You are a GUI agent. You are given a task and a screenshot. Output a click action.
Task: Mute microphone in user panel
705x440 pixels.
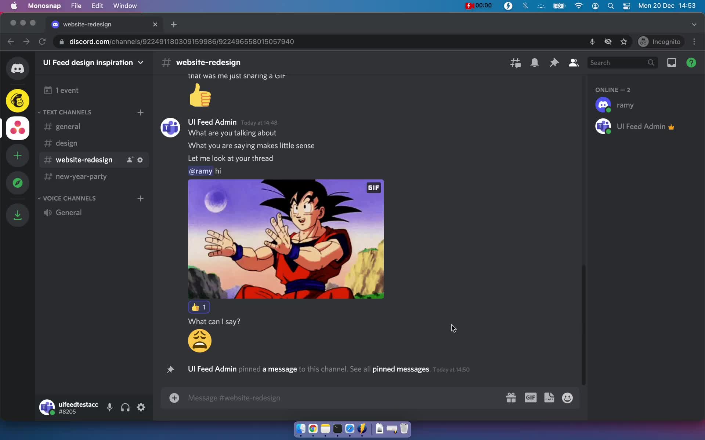point(109,407)
